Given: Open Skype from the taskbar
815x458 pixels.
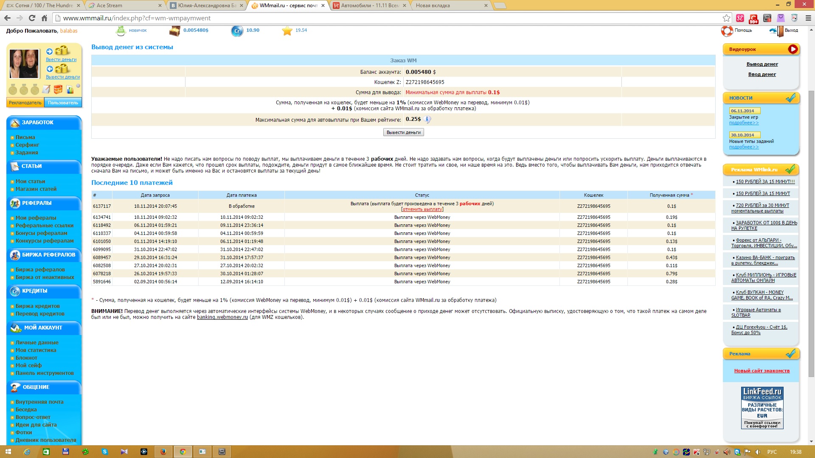Looking at the screenshot, I should tap(105, 452).
